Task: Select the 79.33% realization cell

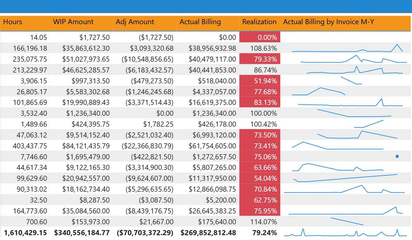Action: 260,59
